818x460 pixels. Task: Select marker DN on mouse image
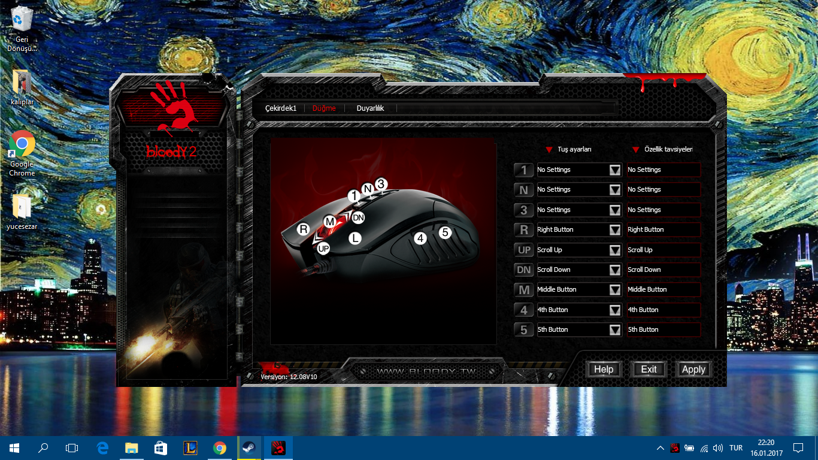pyautogui.click(x=358, y=217)
